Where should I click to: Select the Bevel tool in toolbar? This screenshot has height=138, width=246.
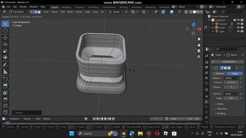tap(5, 99)
